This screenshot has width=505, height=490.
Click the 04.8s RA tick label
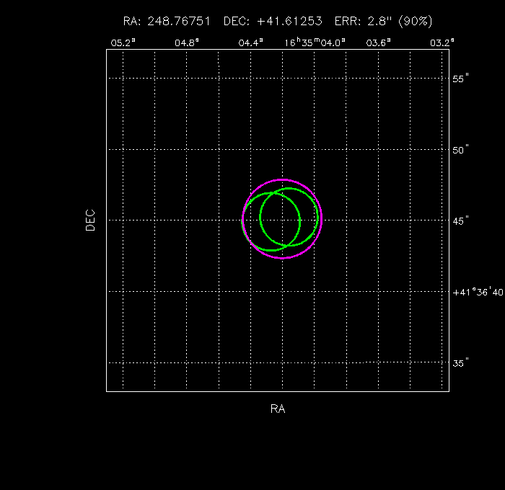pyautogui.click(x=187, y=43)
